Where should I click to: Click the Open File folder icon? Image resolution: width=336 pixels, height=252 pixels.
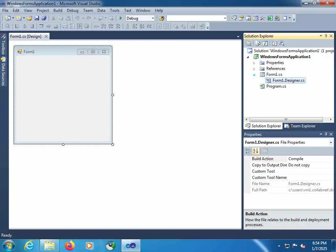click(29, 18)
